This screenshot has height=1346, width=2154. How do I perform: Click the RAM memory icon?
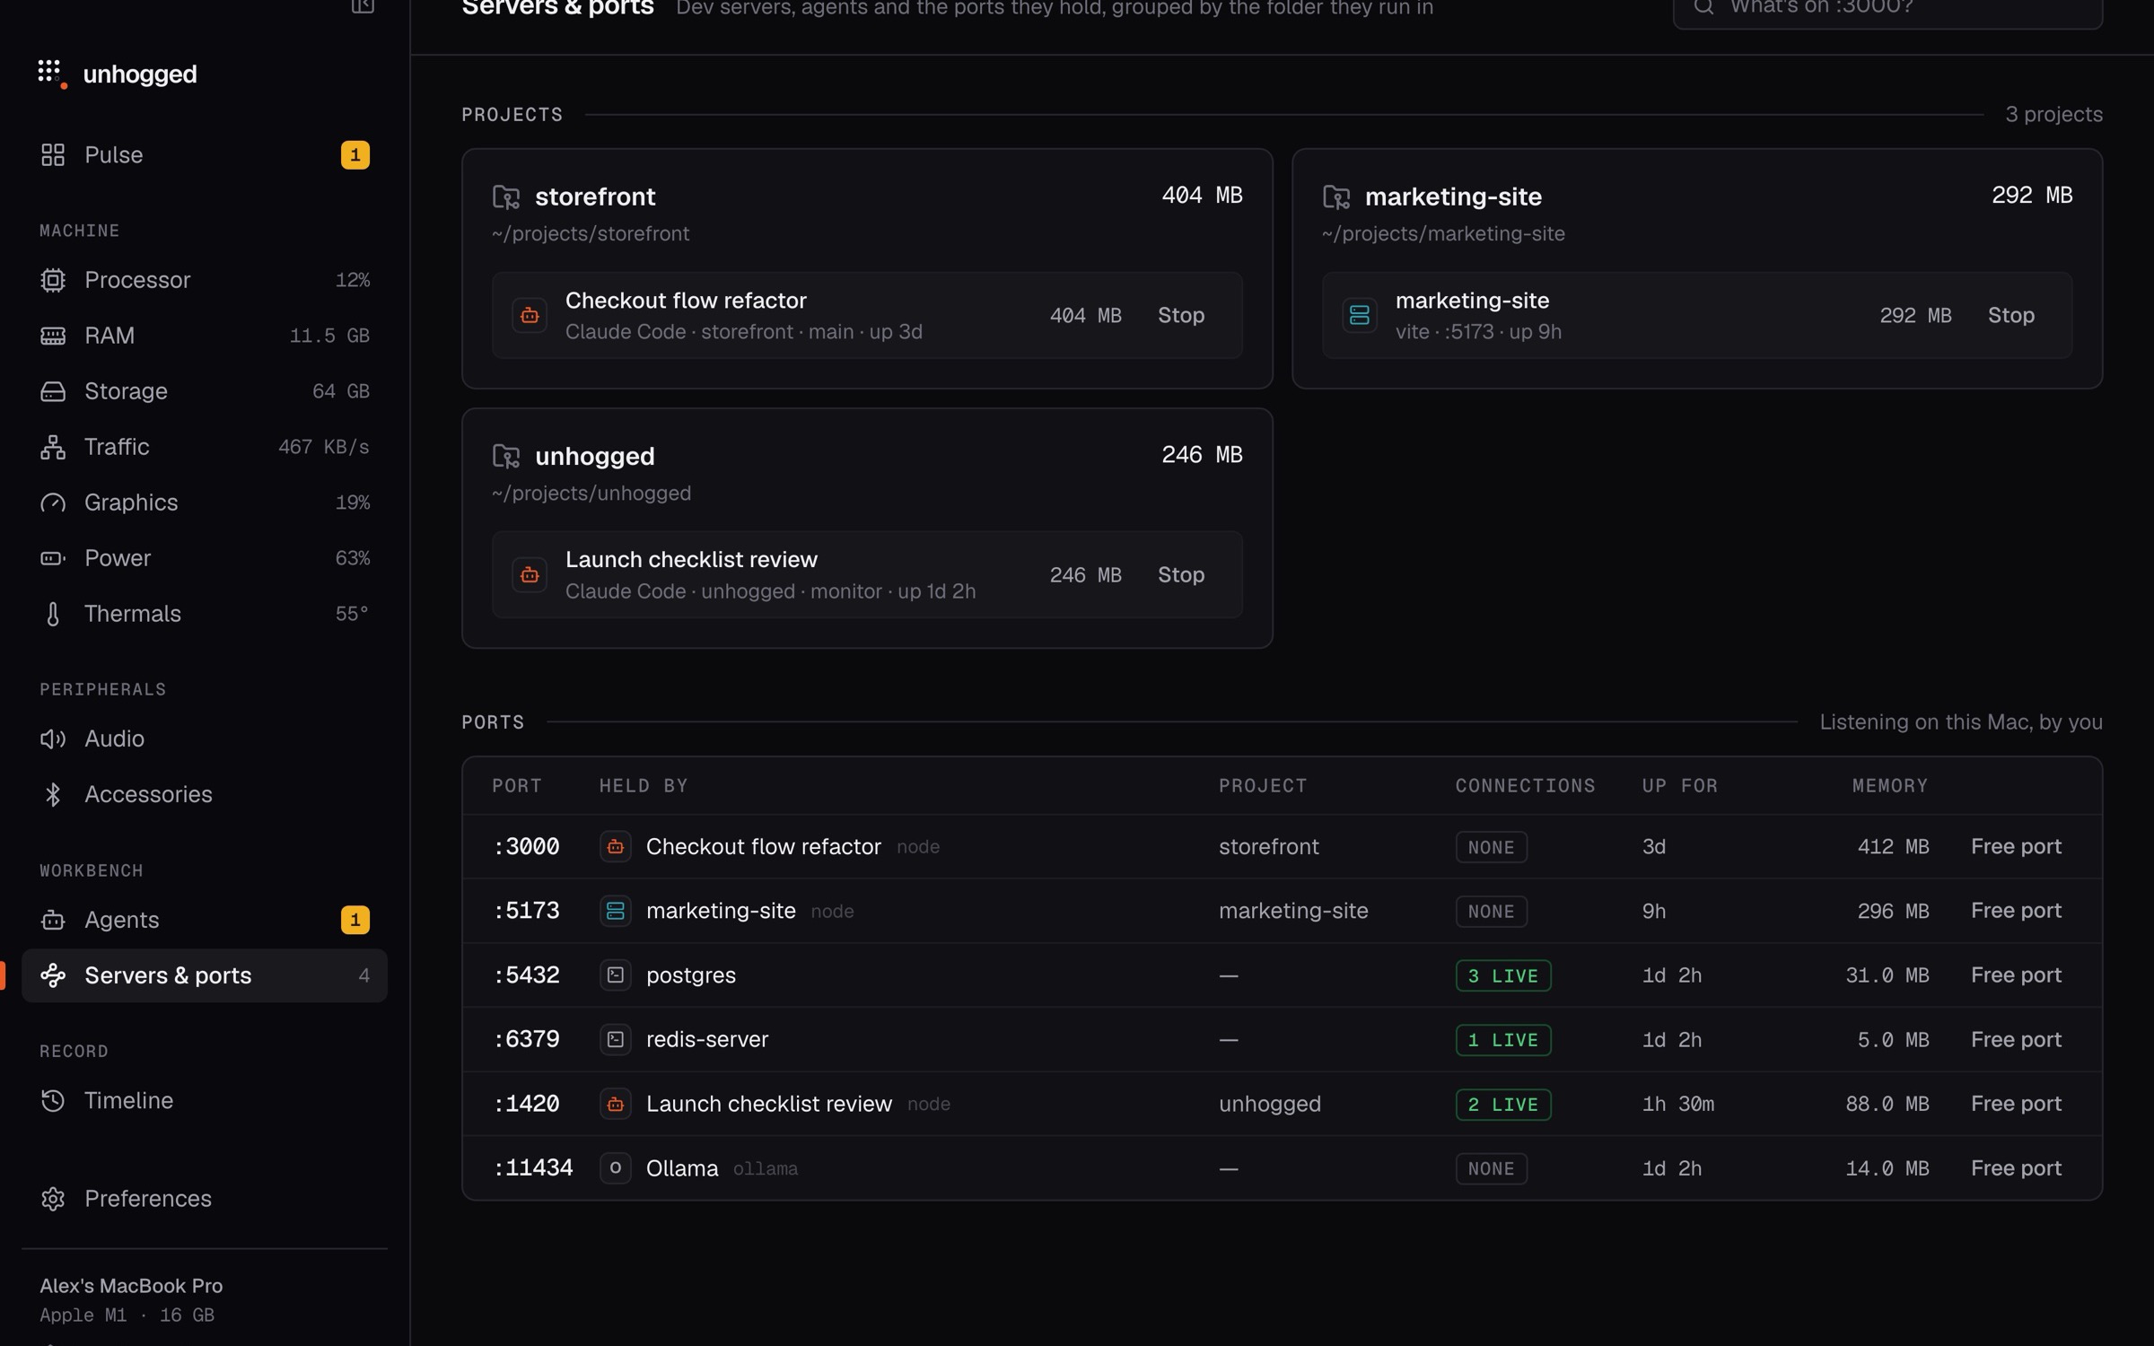tap(53, 336)
